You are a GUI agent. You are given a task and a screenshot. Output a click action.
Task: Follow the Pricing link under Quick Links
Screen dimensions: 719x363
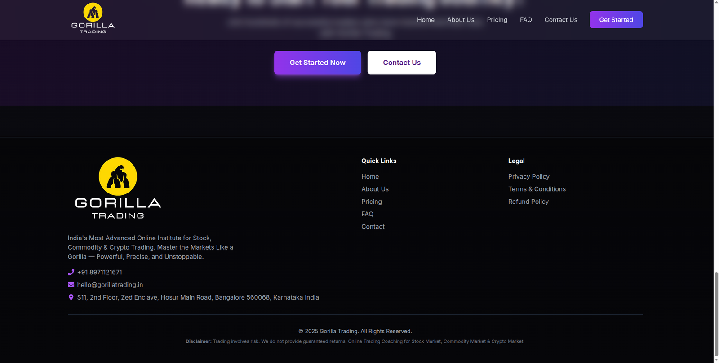pos(372,202)
